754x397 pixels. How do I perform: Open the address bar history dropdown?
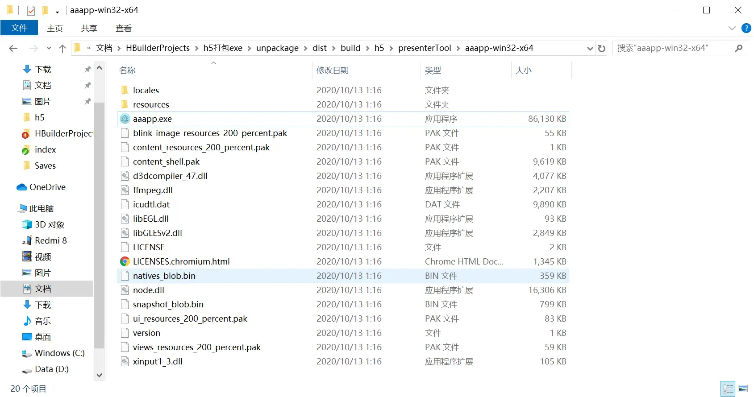pyautogui.click(x=590, y=48)
